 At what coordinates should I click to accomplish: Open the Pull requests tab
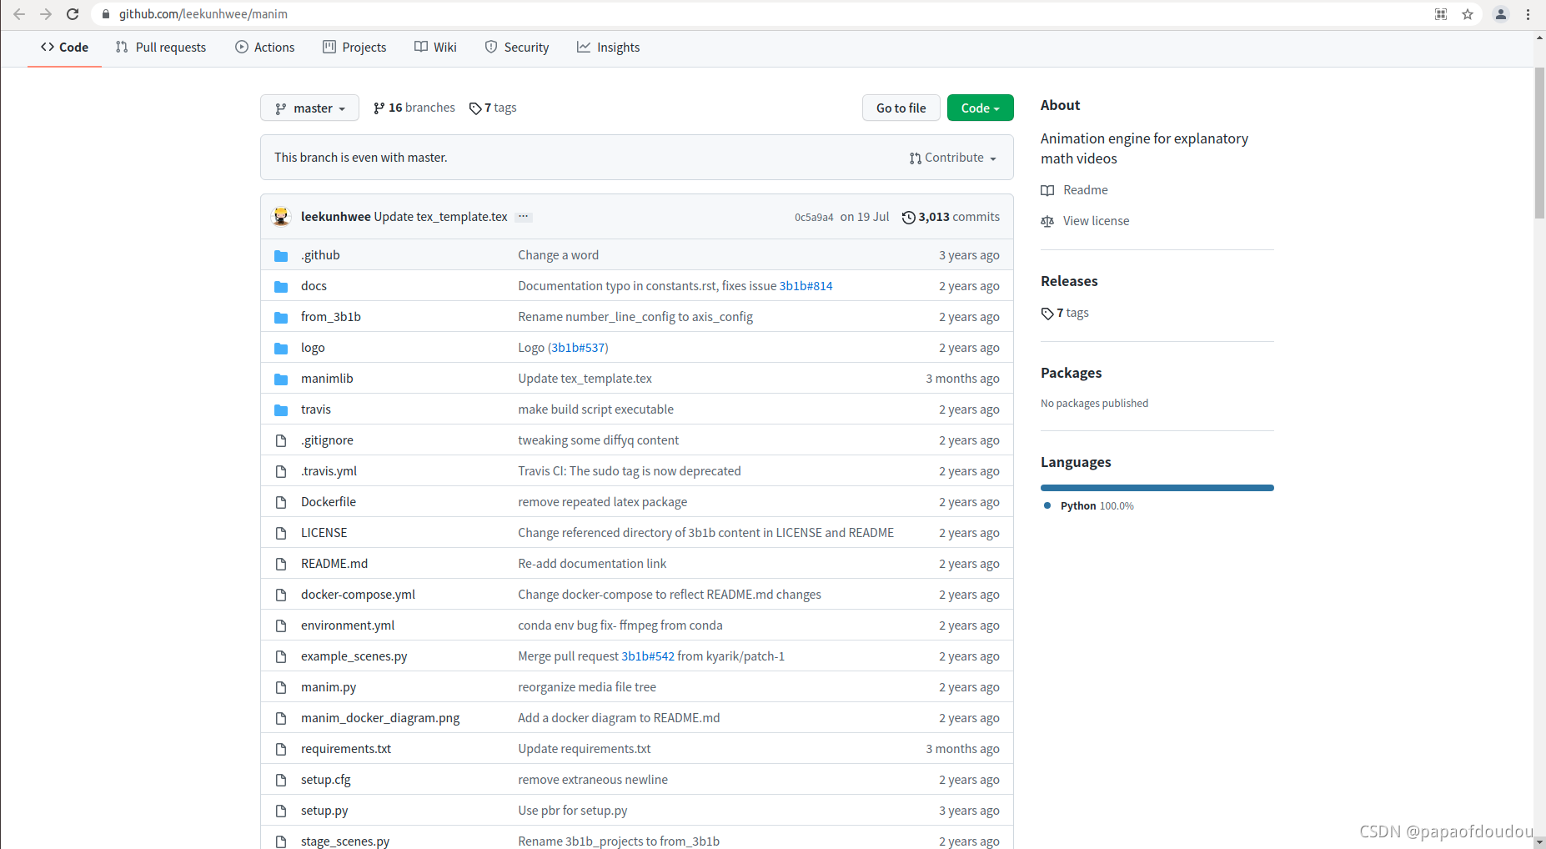click(x=161, y=48)
